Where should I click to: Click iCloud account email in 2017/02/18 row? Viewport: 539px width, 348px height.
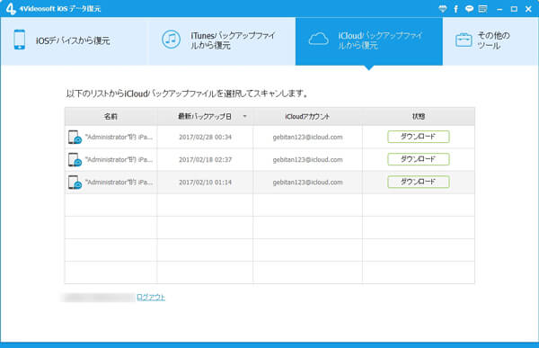coord(307,160)
